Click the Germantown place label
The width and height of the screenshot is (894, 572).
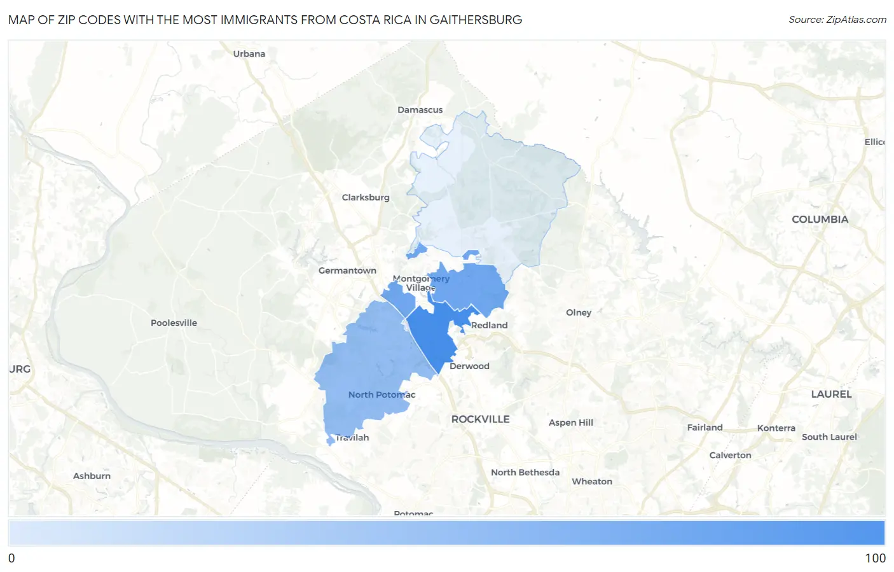coord(347,270)
